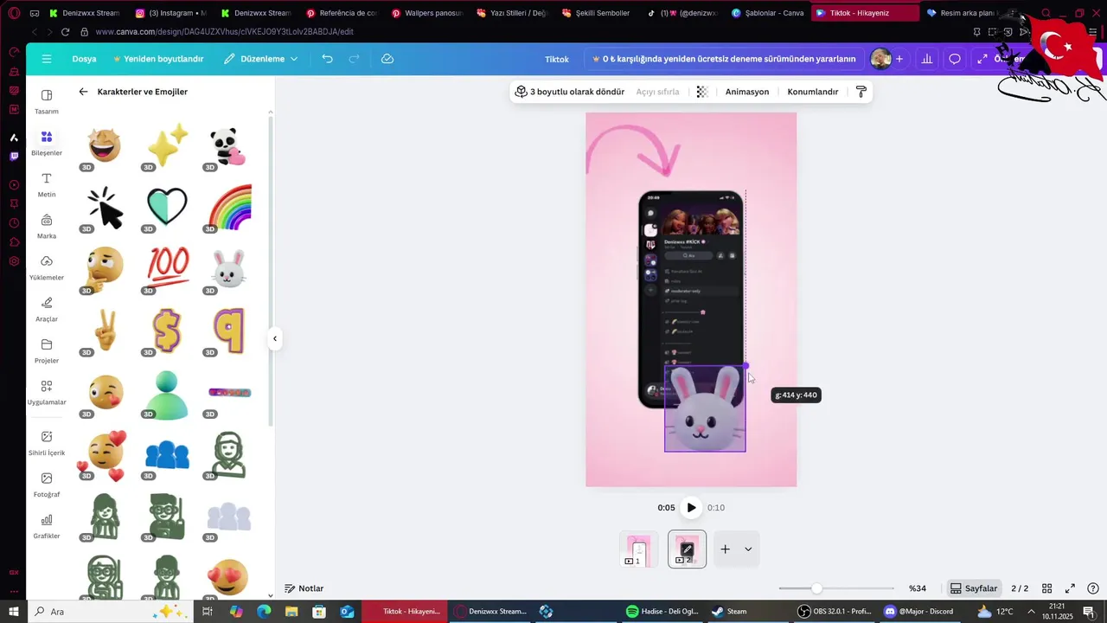Viewport: 1107px width, 623px height.
Task: Click 3 boyutlu olarak döndür
Action: pyautogui.click(x=570, y=92)
